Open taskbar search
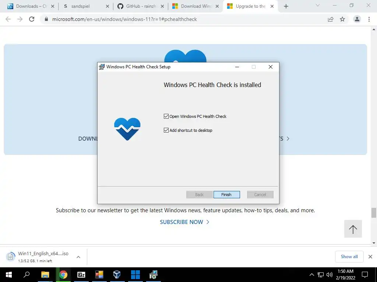 27,275
